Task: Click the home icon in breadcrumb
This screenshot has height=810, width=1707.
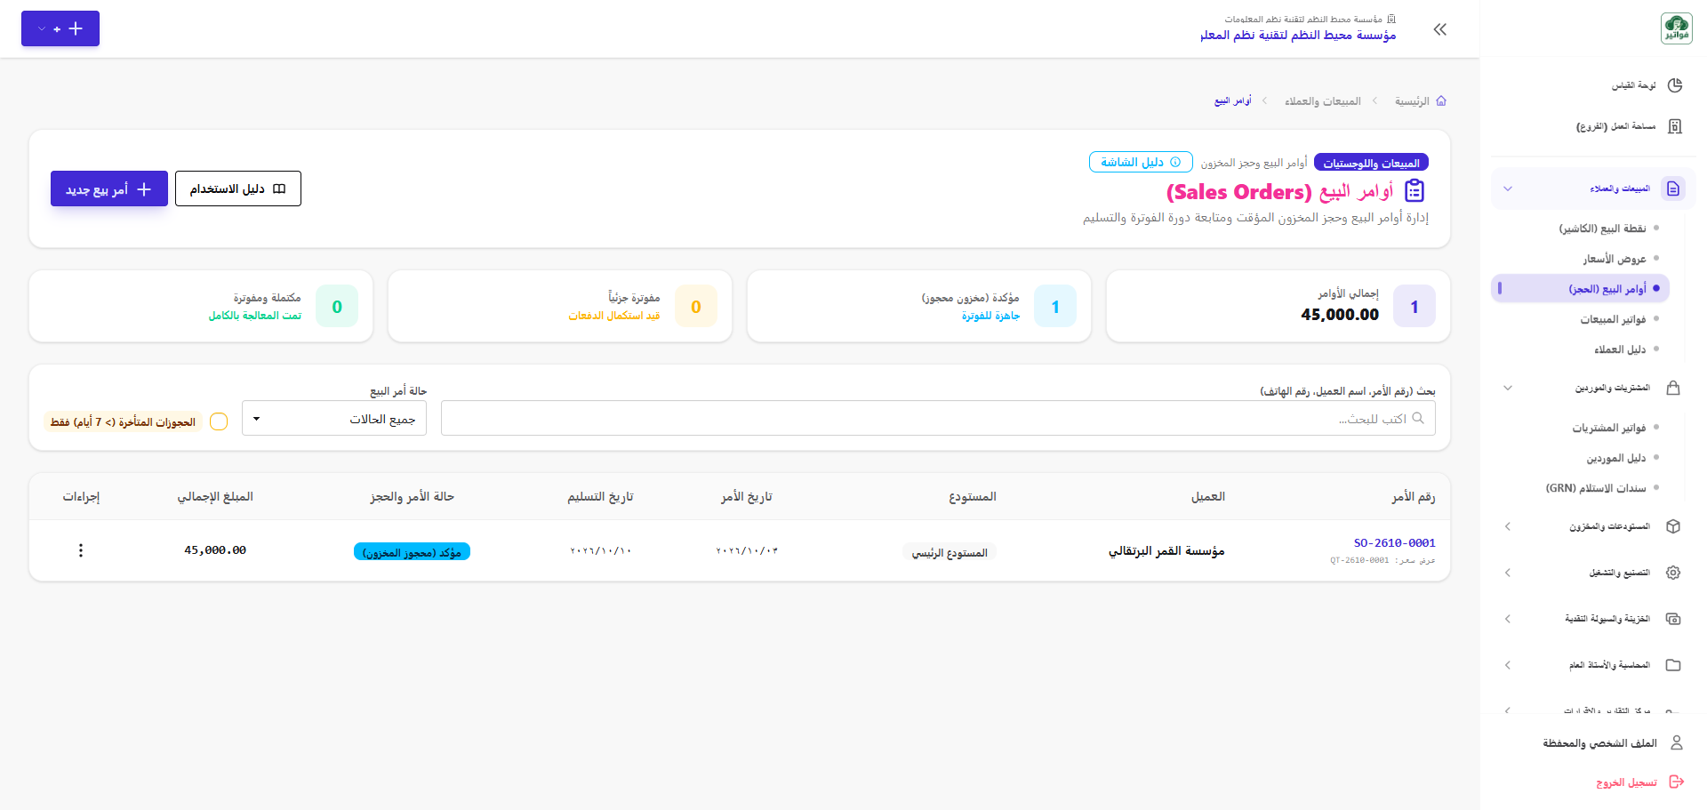Action: pos(1441,101)
